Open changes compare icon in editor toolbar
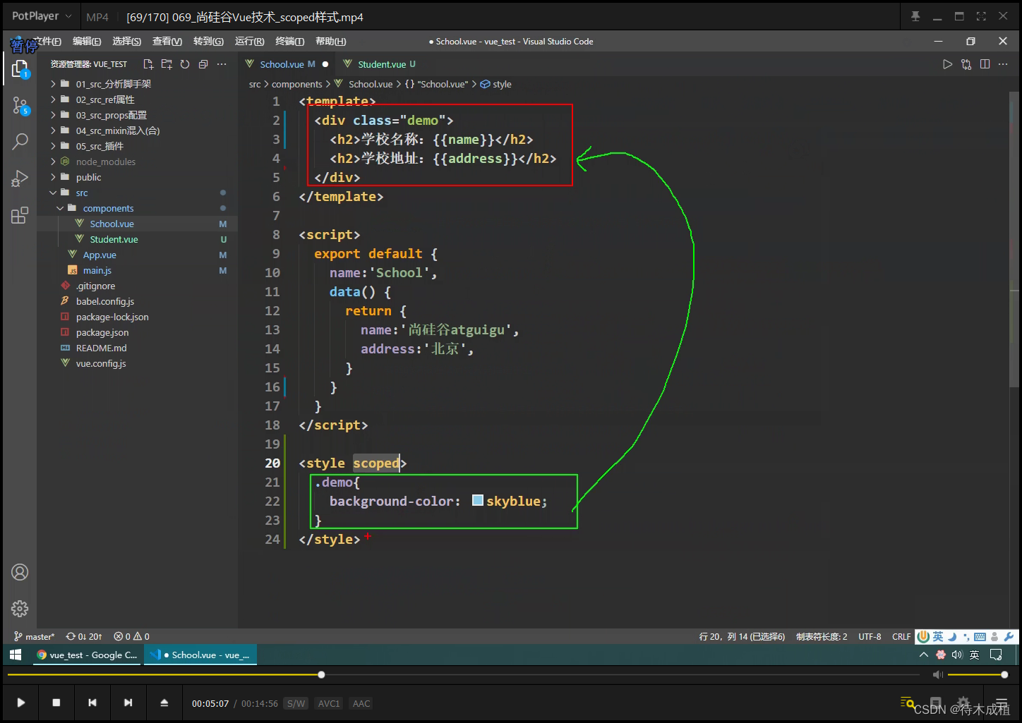This screenshot has height=723, width=1022. click(x=966, y=64)
